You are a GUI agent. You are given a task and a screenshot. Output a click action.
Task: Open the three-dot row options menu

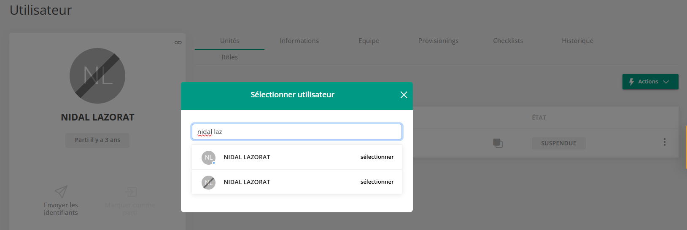664,142
